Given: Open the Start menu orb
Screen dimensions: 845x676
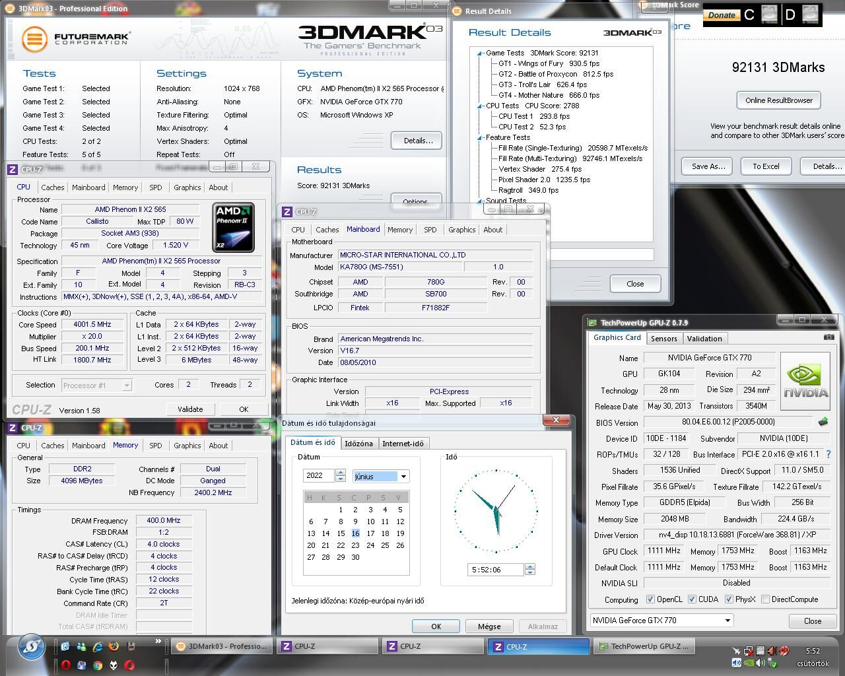Looking at the screenshot, I should click(31, 646).
